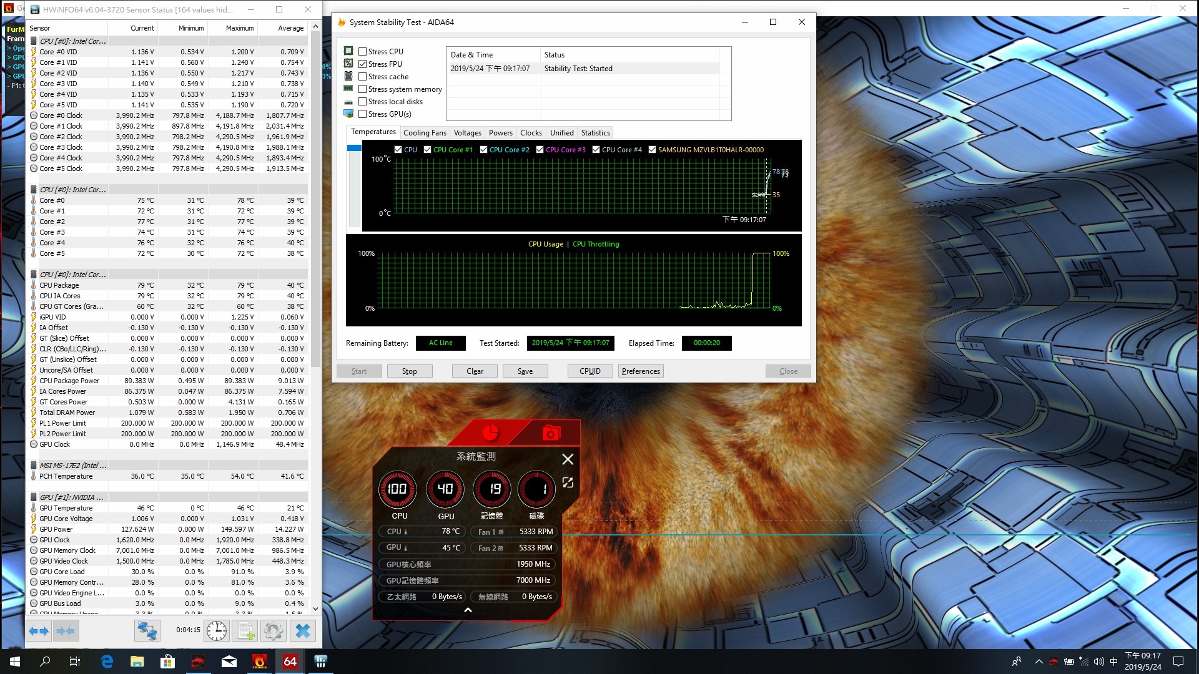Enable the Stress CPU checkbox
Screen dimensions: 1199x674
pos(362,51)
